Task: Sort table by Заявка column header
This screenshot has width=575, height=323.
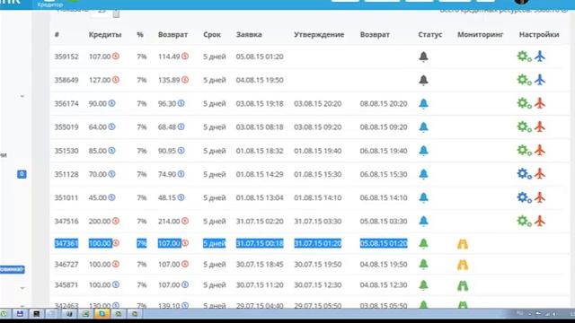Action: pos(249,34)
